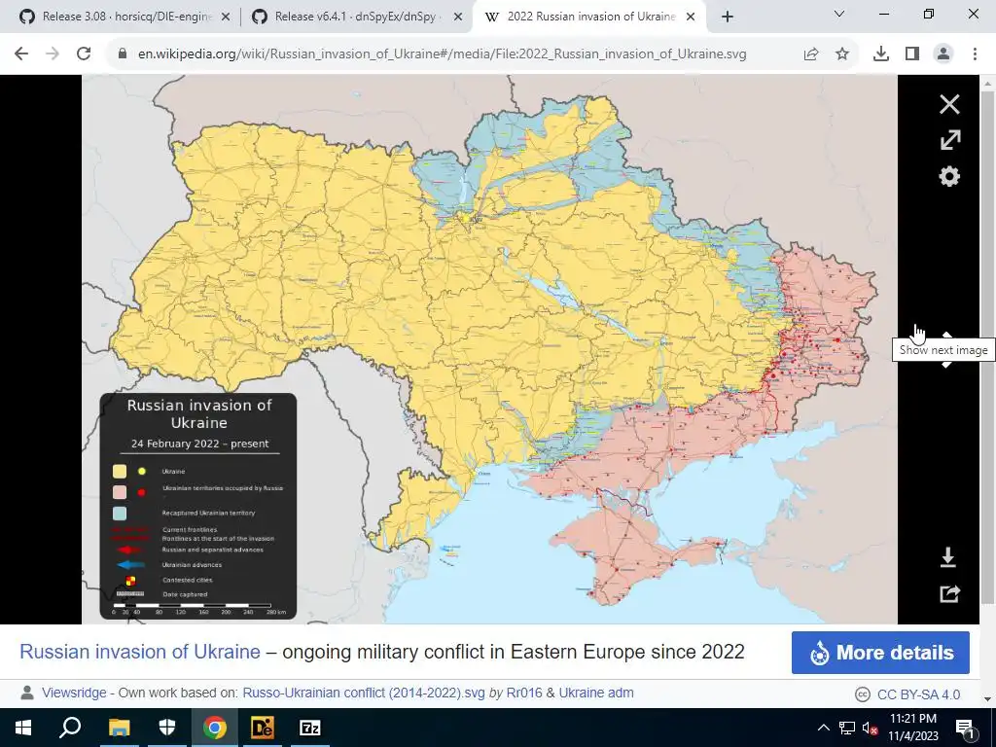Close the DIE-engine release tab

coord(226,18)
